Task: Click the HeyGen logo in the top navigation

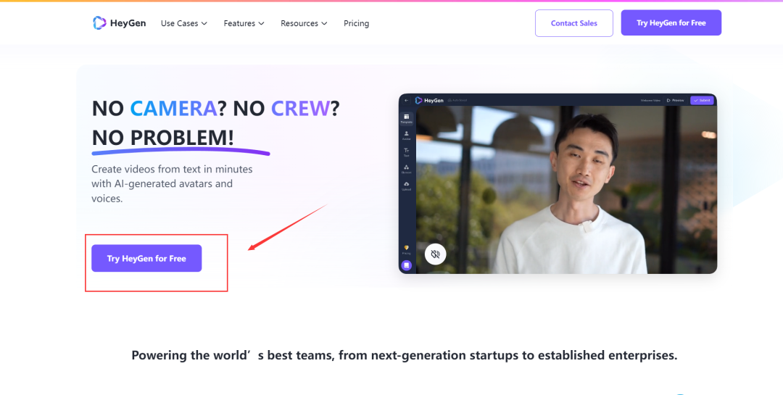Action: [x=120, y=23]
